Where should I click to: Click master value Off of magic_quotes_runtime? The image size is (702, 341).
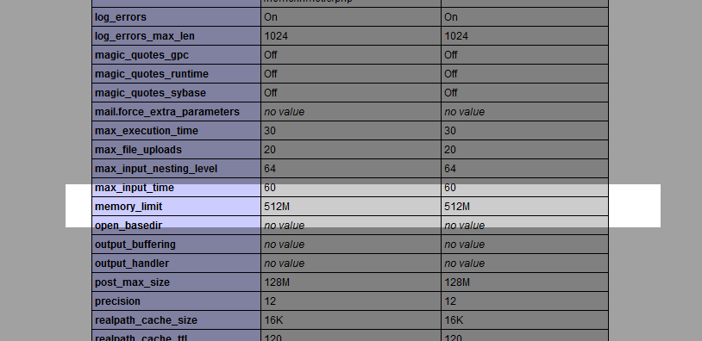pyautogui.click(x=451, y=74)
